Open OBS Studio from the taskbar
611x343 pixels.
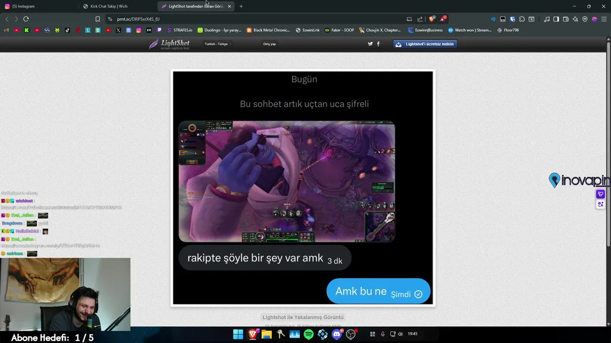pyautogui.click(x=351, y=334)
